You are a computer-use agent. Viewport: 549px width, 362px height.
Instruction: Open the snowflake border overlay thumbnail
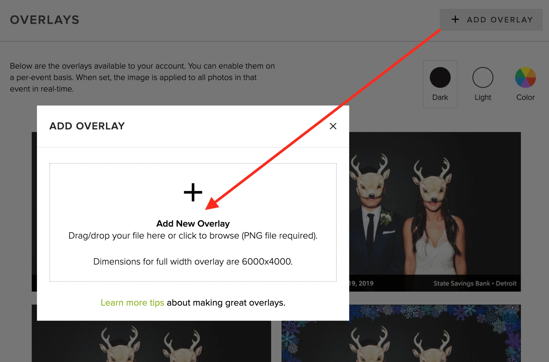point(401,333)
